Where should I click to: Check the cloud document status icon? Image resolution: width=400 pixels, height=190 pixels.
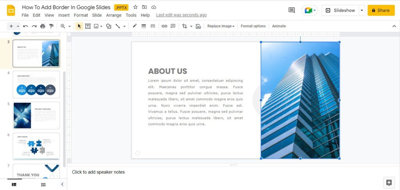click(x=154, y=7)
